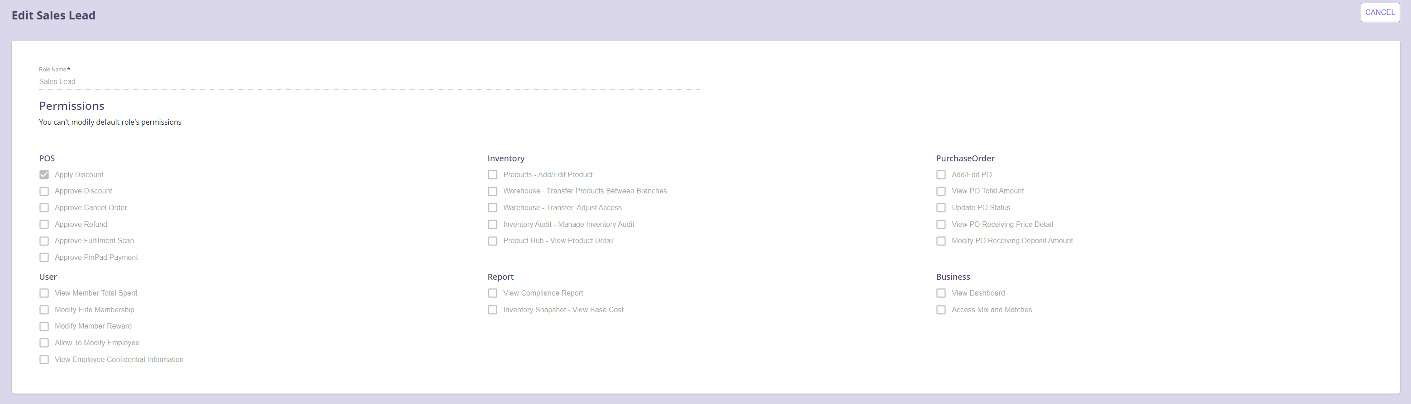Tick View Employee Confidential Information checkbox
Image resolution: width=1411 pixels, height=404 pixels.
coord(44,360)
